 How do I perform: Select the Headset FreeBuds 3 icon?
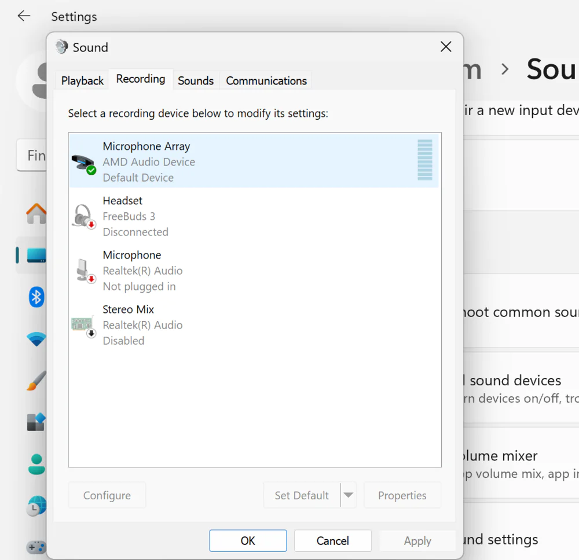point(84,216)
